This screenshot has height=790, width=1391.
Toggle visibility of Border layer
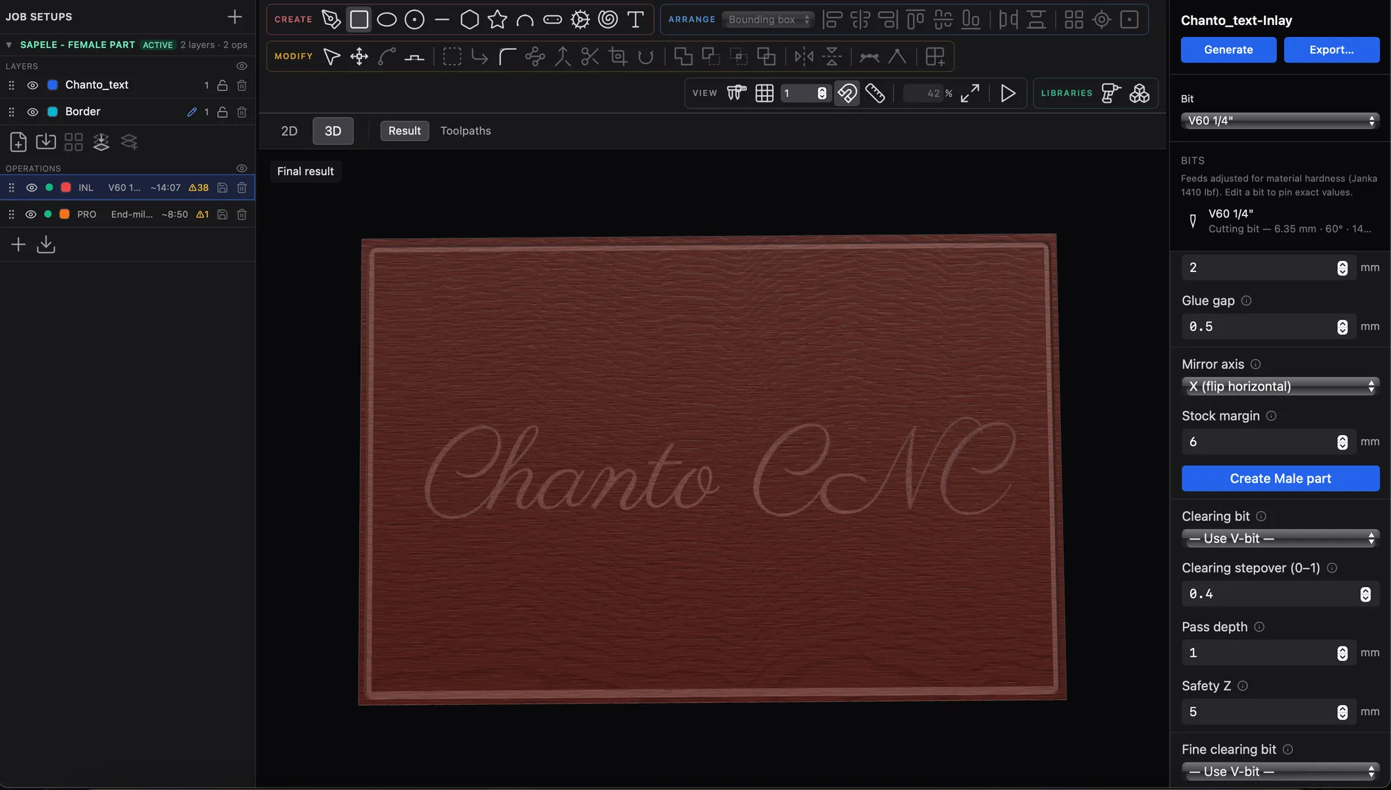click(32, 112)
